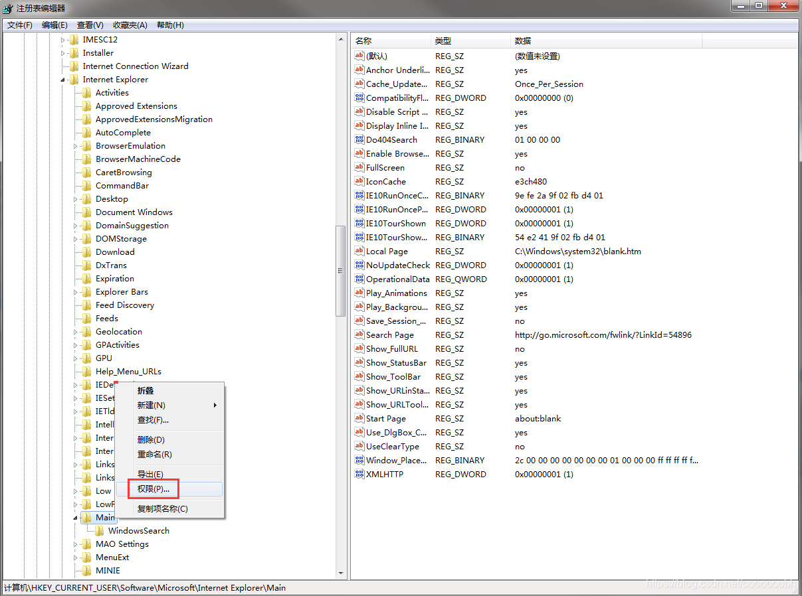Viewport: 802px width, 596px height.
Task: Click the ab icon next to UseClearType
Action: pos(357,446)
